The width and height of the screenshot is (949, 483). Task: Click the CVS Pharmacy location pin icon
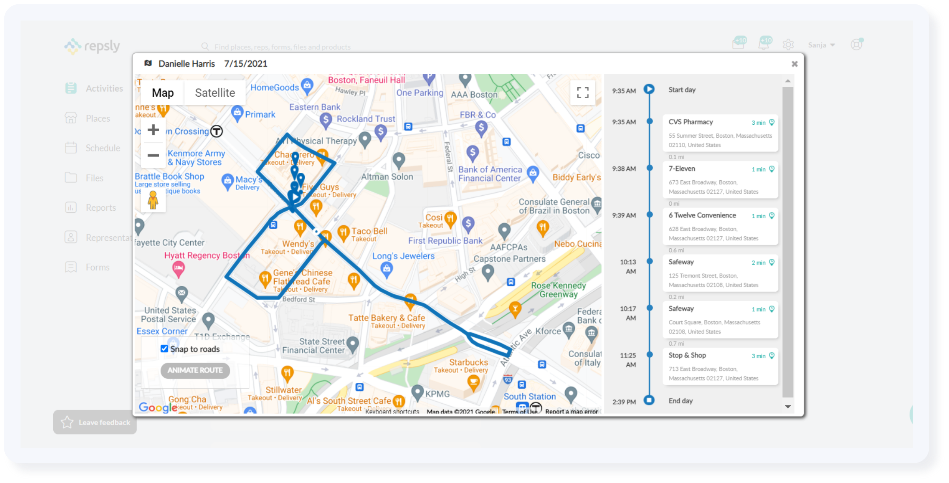click(772, 122)
